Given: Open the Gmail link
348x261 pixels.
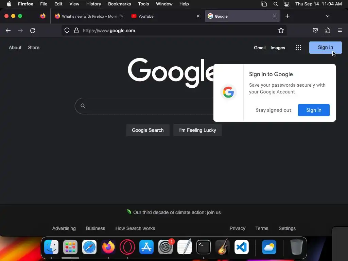Looking at the screenshot, I should click(260, 48).
